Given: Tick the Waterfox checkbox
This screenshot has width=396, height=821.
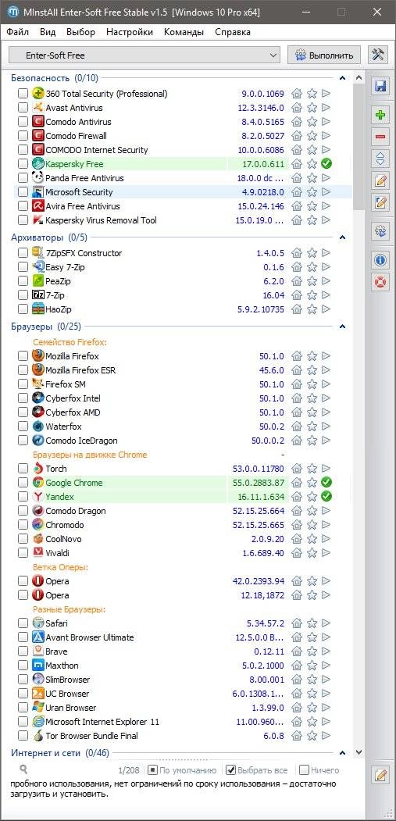Looking at the screenshot, I should click(x=23, y=427).
